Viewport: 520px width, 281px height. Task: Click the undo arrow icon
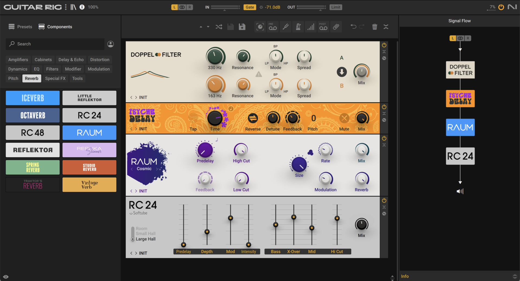[353, 27]
